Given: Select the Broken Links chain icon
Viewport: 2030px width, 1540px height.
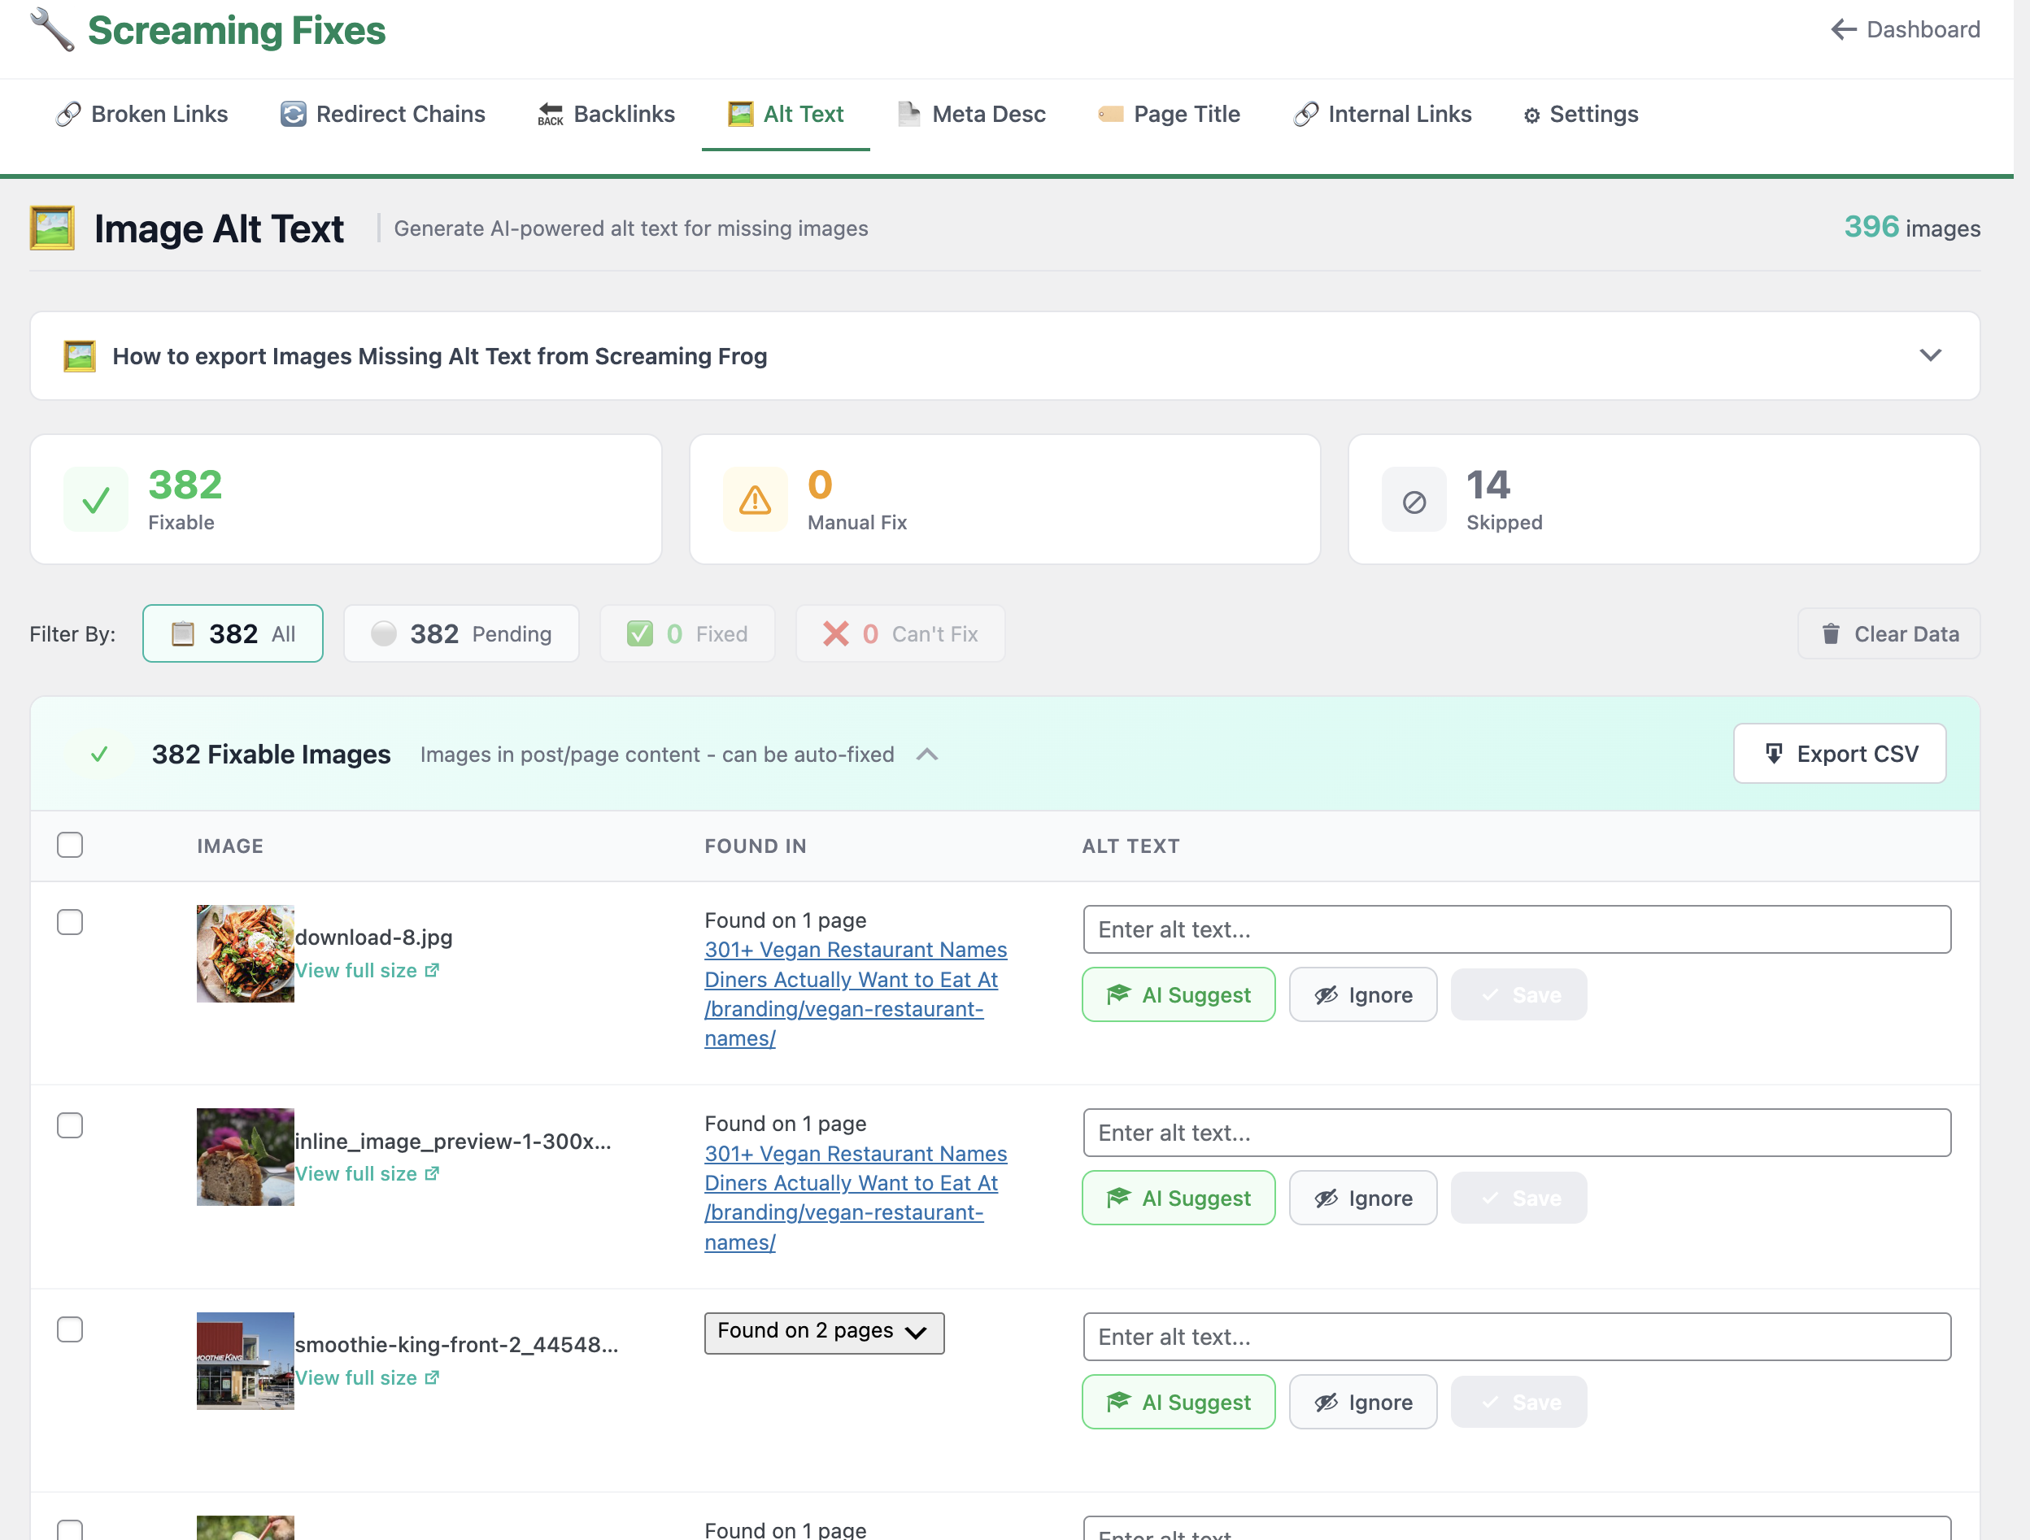Looking at the screenshot, I should (68, 114).
